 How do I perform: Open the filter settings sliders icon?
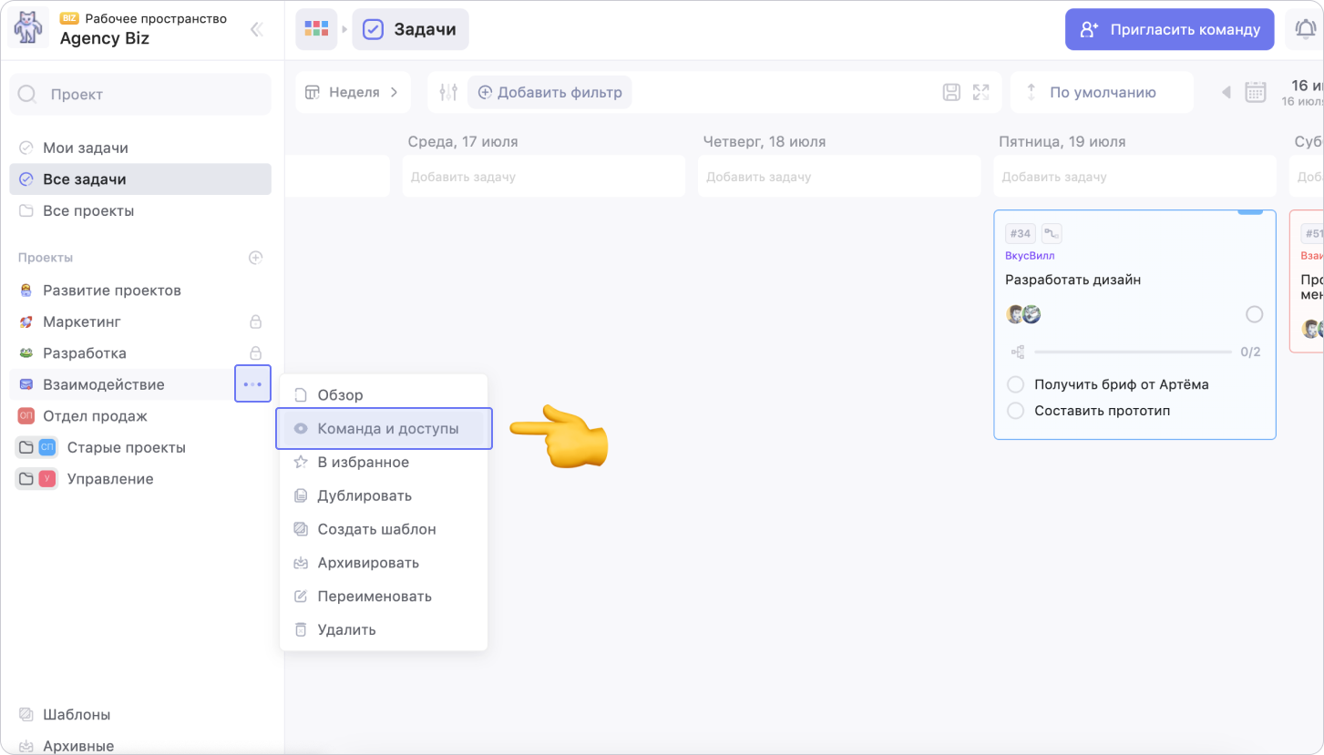coord(448,92)
